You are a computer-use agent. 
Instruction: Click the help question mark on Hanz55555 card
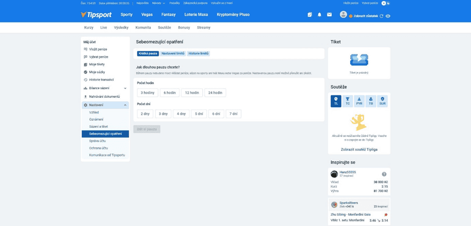(x=384, y=174)
